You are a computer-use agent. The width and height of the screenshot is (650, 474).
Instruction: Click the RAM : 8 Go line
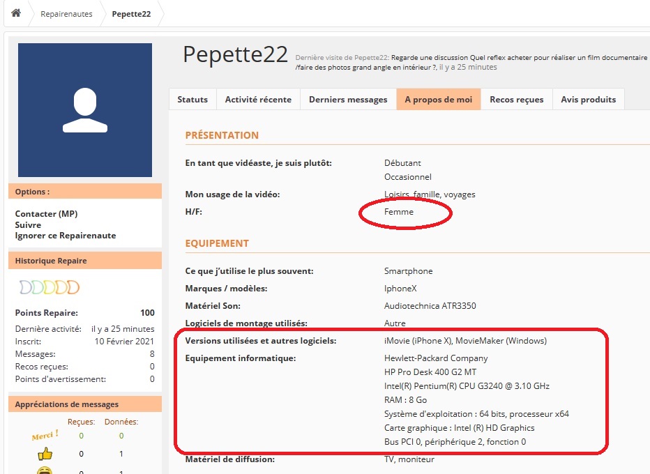coord(405,400)
